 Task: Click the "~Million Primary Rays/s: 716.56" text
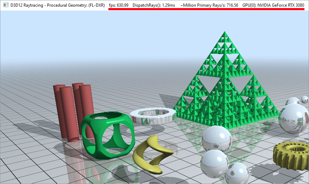coord(209,5)
